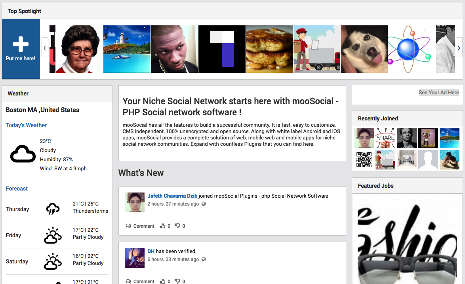Screen dimensions: 465x284
Task: Open the first glasses-wearing member in Recently Joined
Action: point(364,138)
